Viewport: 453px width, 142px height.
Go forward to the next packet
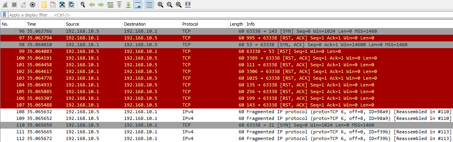point(101,5)
